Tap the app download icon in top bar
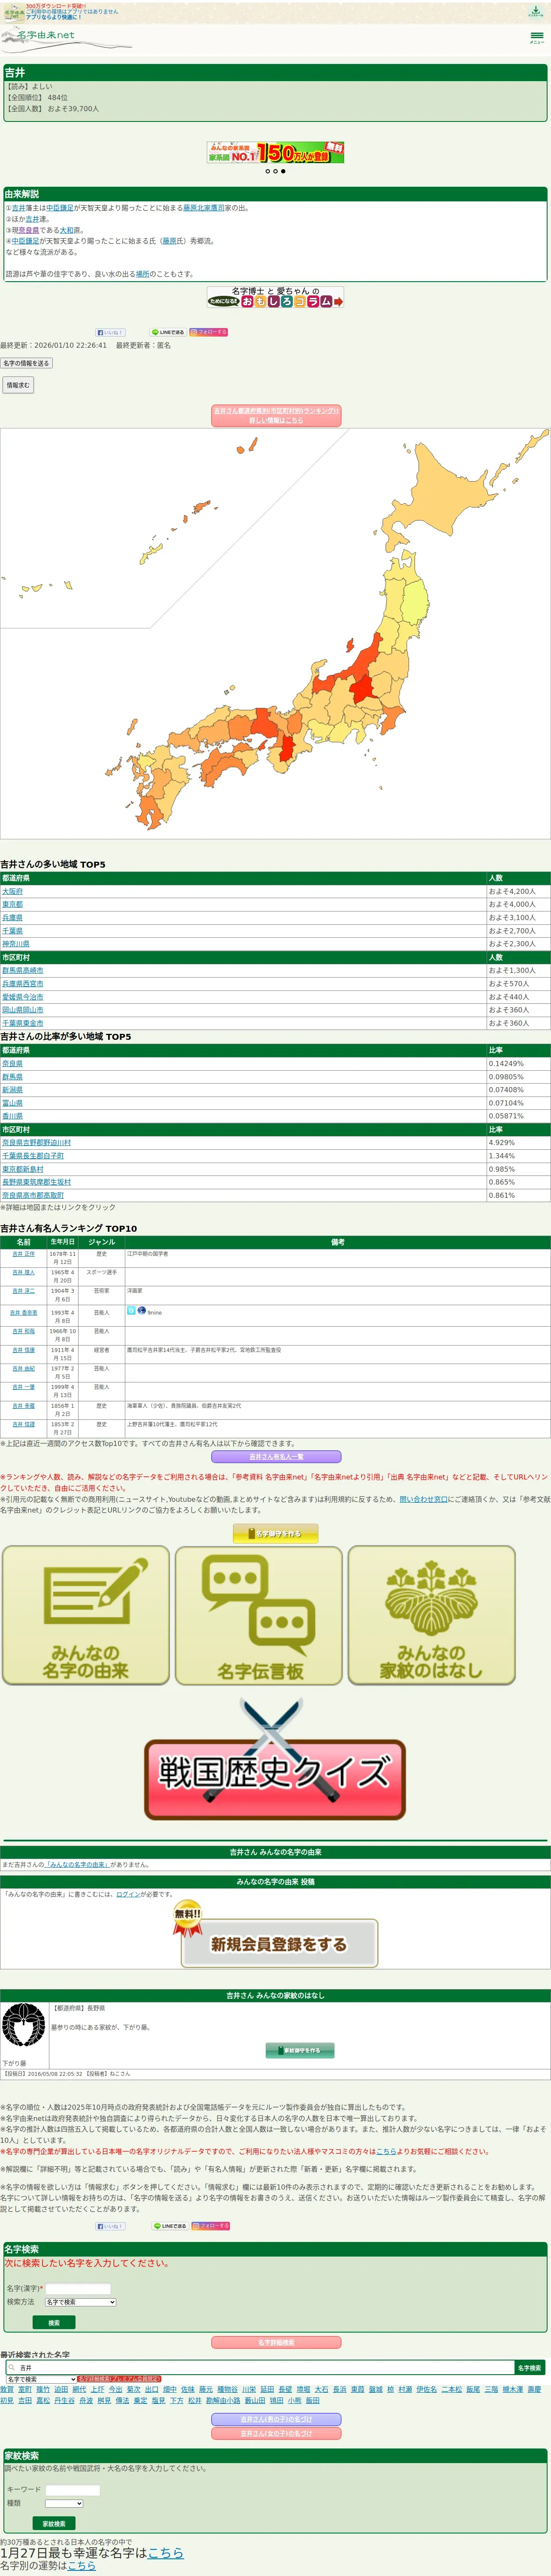Image resolution: width=551 pixels, height=2576 pixels. coord(536,12)
